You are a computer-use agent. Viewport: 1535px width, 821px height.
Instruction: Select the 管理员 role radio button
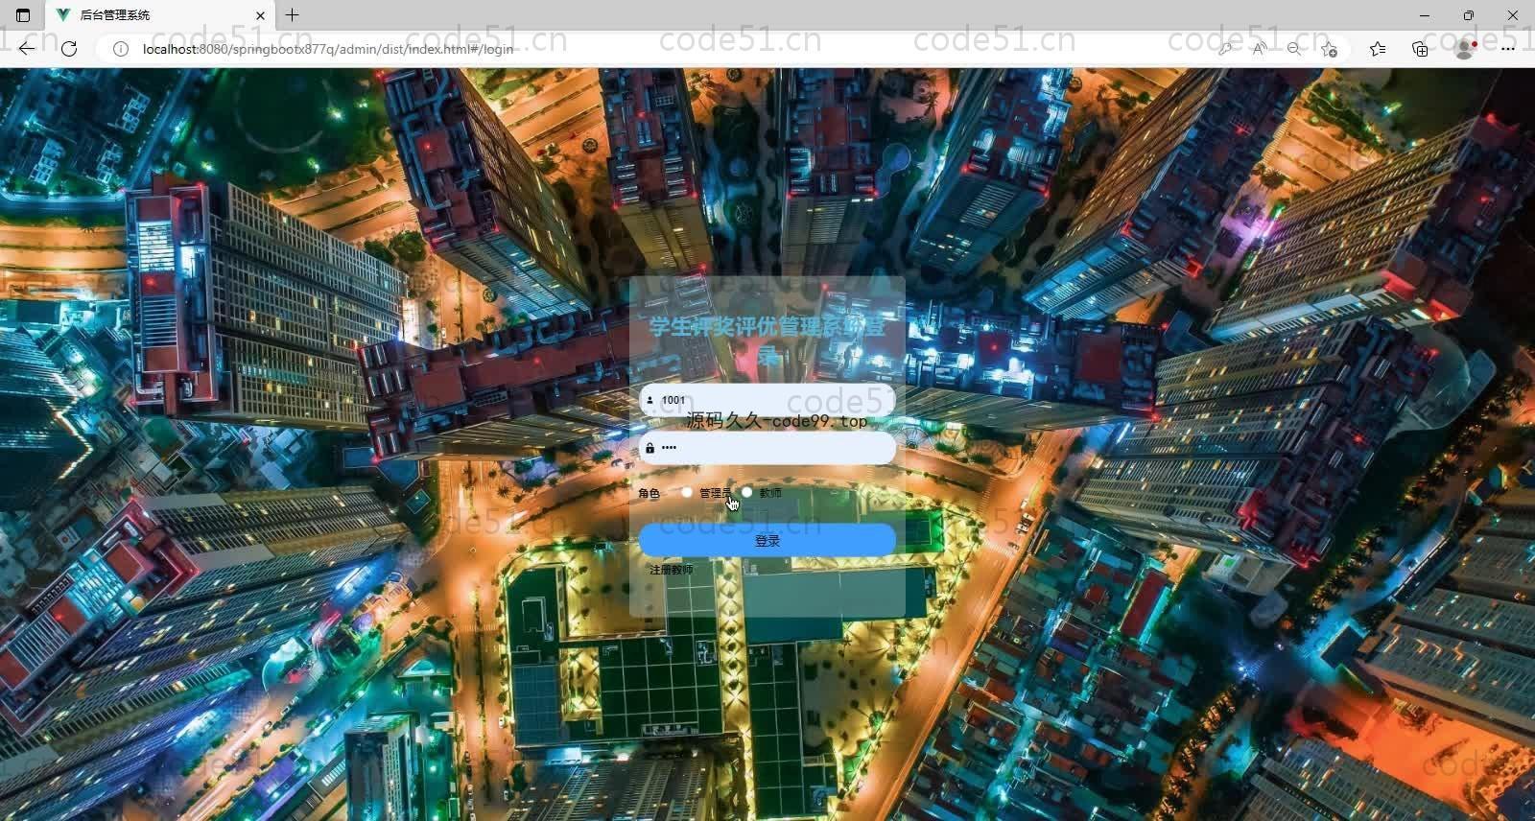click(x=687, y=493)
